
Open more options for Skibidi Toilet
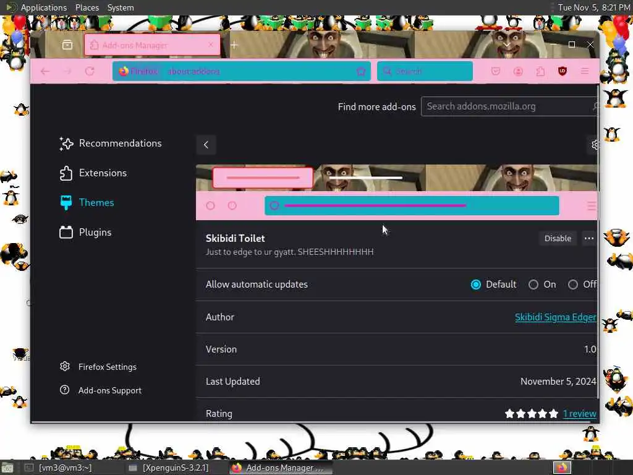[589, 238]
